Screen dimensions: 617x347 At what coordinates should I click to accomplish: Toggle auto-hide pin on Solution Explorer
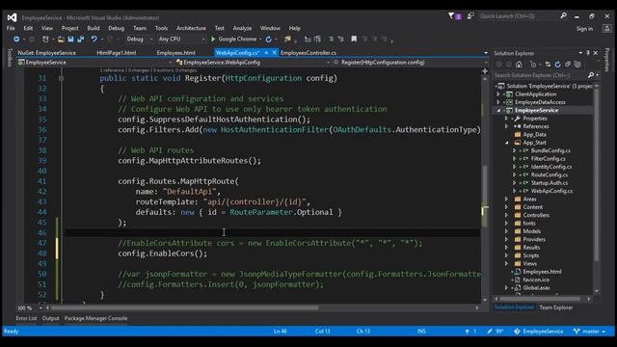[x=588, y=53]
